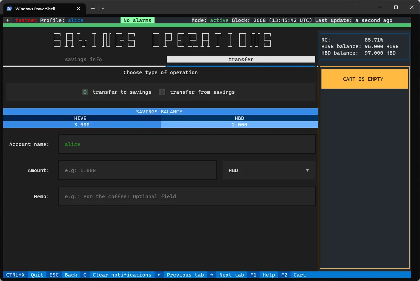The image size is (420, 281).
Task: Click the HIVE balance 96.000 HIVE line
Action: 360,46
